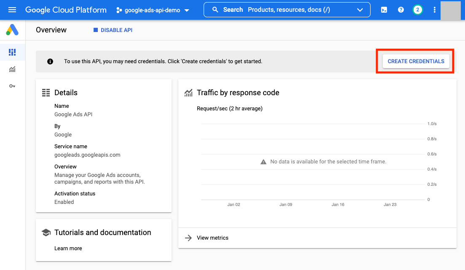465x270 pixels.
Task: Click the 0.4/s y-axis label
Action: pos(432,169)
